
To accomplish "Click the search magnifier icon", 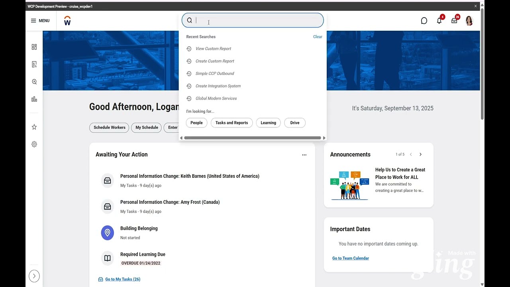I will coord(190,20).
